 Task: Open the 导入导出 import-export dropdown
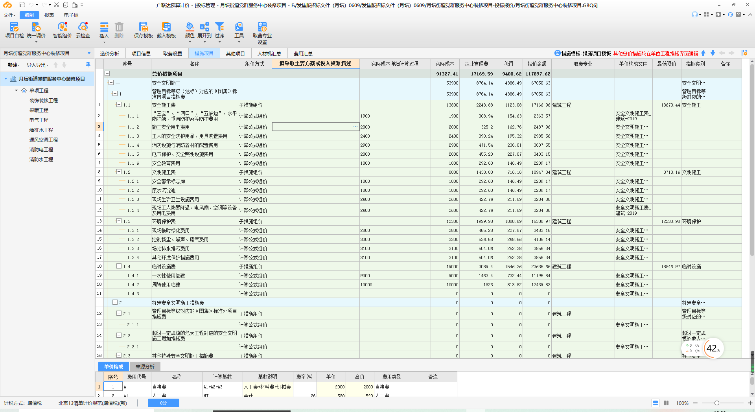pos(37,65)
